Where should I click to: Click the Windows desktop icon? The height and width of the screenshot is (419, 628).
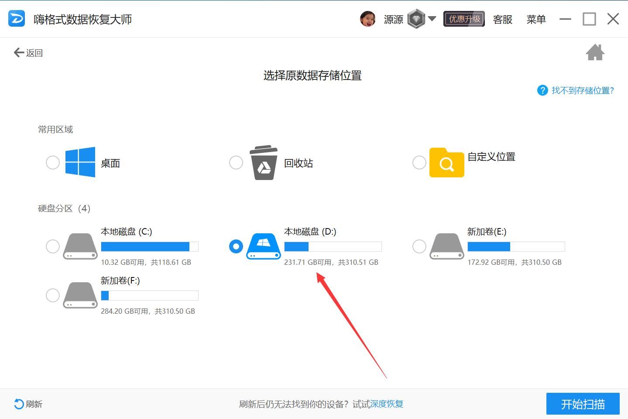(80, 162)
